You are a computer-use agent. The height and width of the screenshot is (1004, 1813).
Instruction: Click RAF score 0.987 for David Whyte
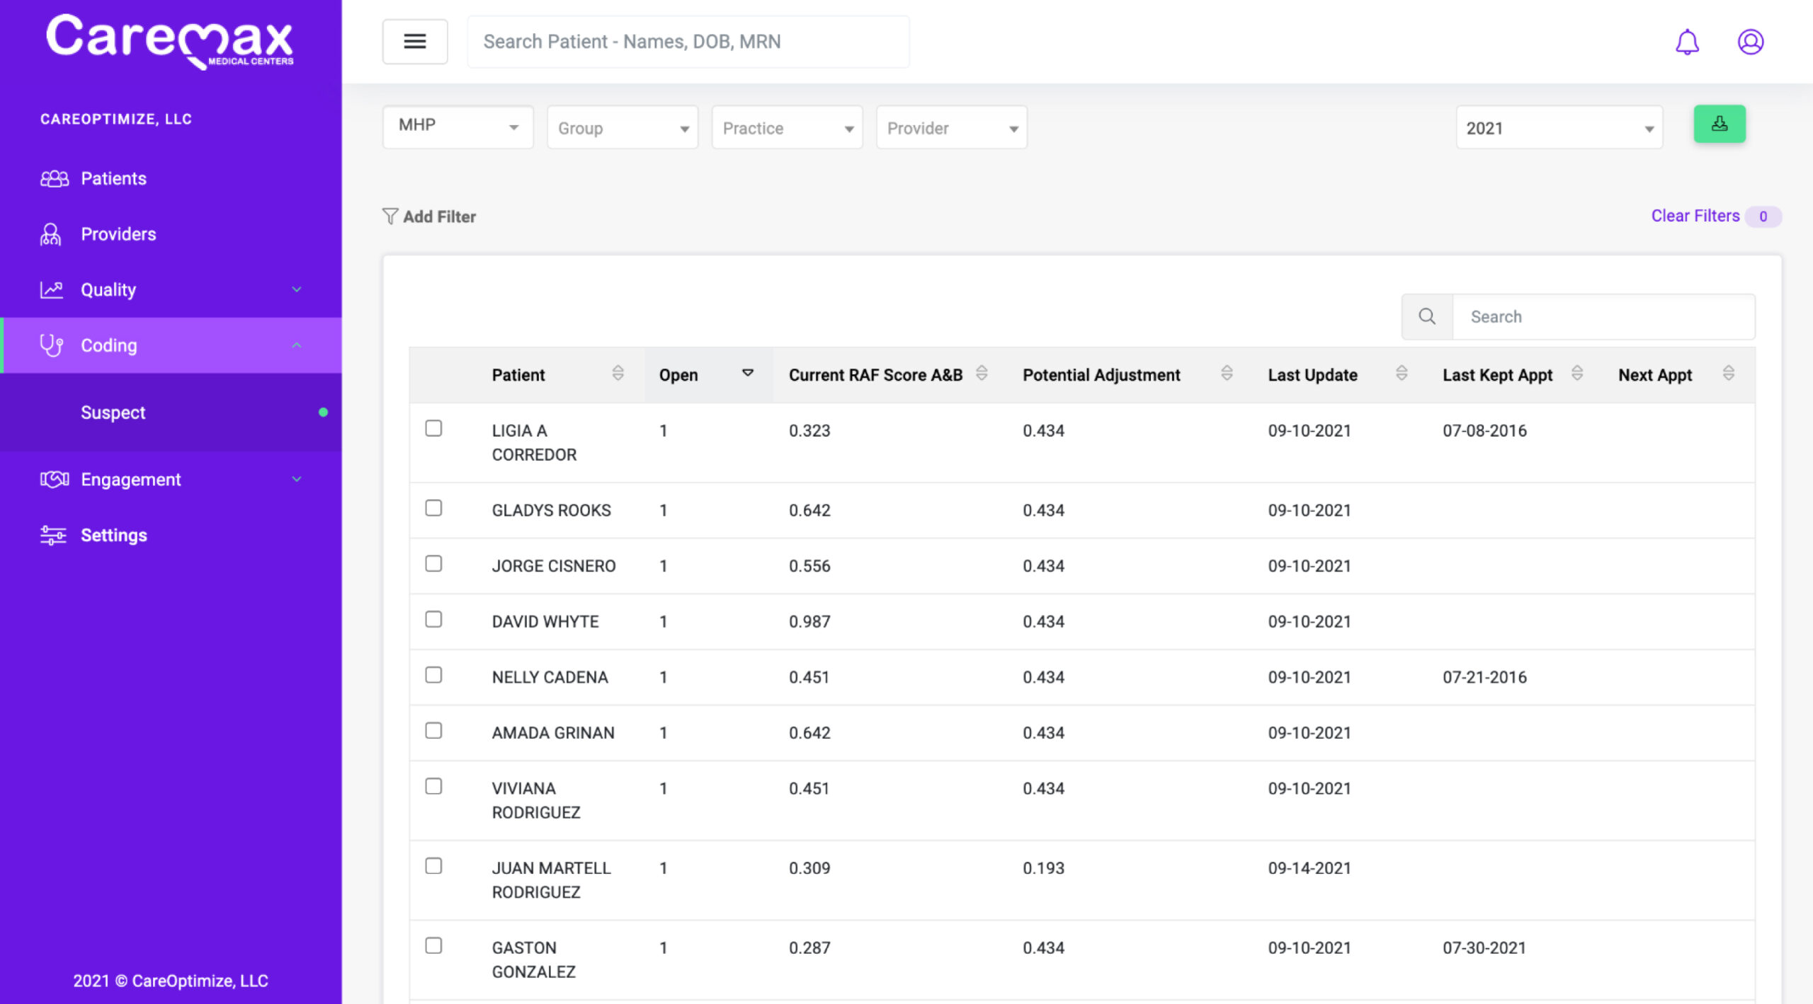coord(809,621)
